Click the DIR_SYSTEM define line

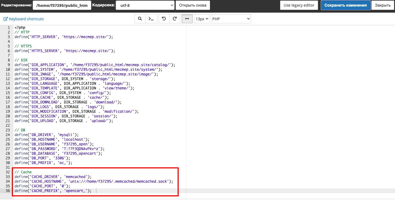point(89,69)
